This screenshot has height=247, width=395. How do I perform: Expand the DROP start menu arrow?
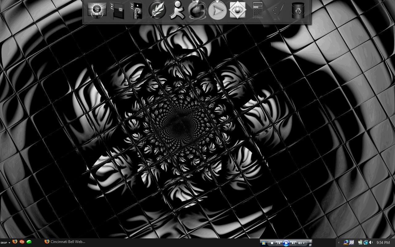[x=9, y=243]
